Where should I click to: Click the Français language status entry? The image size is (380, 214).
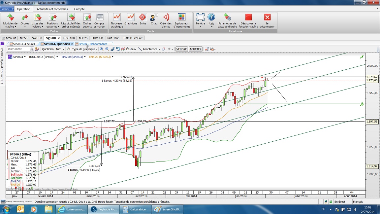(x=358, y=202)
